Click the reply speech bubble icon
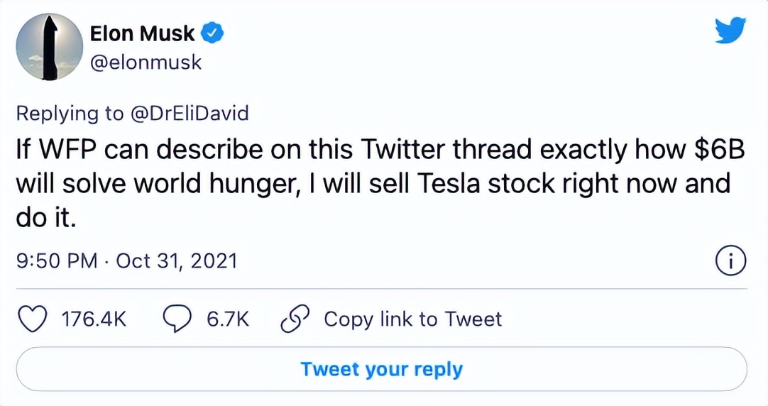This screenshot has width=768, height=406. [x=176, y=319]
